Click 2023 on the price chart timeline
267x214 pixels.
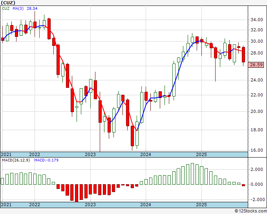coord(90,154)
